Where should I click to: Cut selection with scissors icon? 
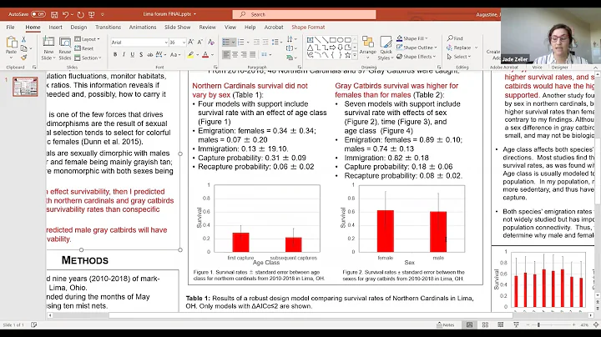pyautogui.click(x=23, y=39)
